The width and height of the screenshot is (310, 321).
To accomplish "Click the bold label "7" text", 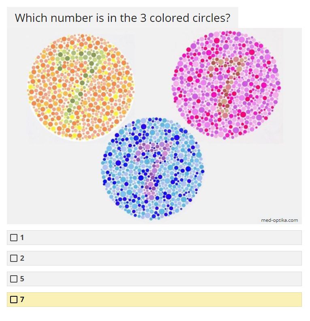I will point(22,299).
